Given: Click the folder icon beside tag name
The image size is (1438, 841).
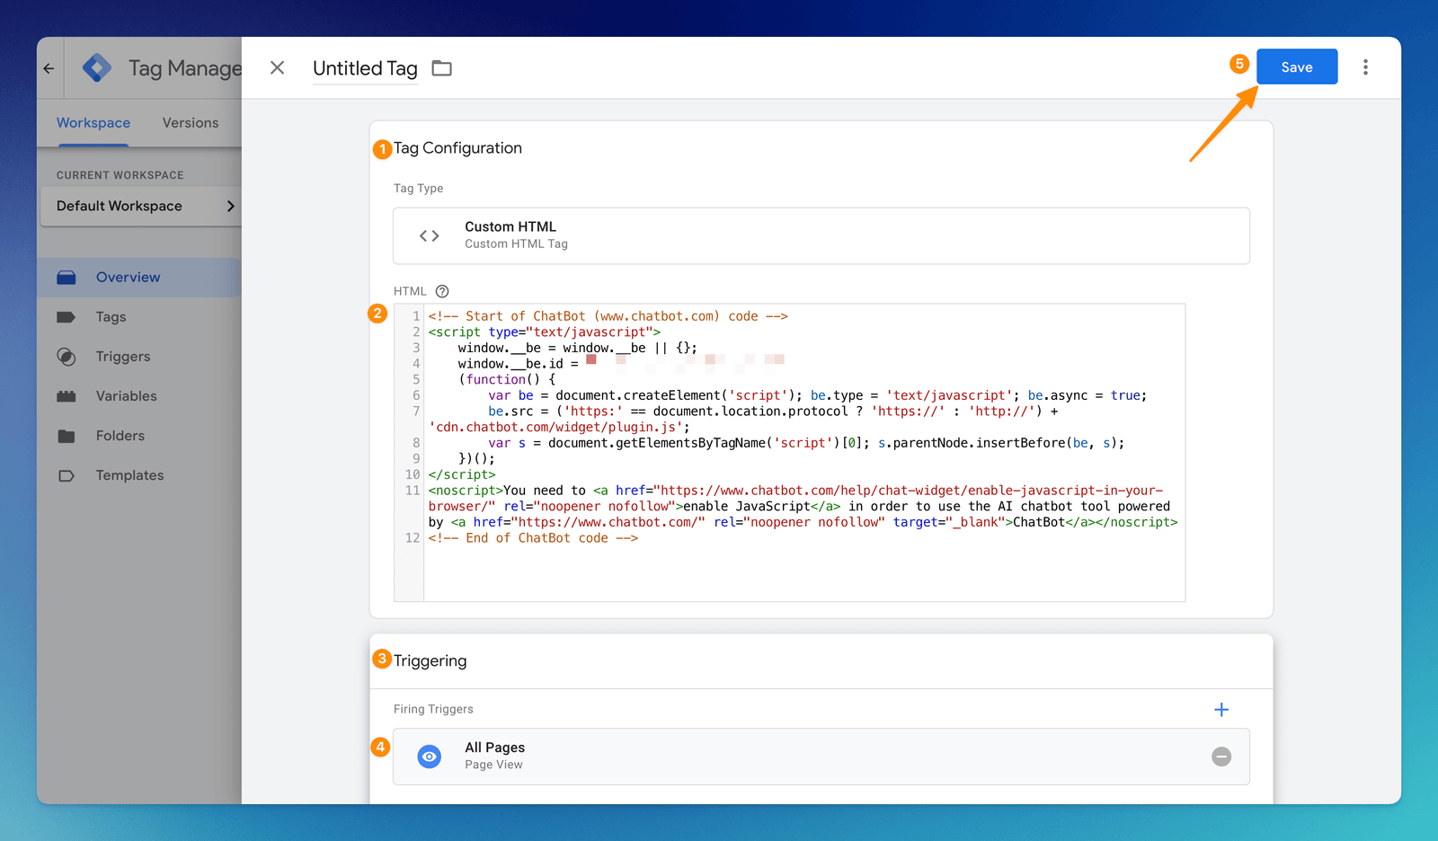Looking at the screenshot, I should (441, 68).
